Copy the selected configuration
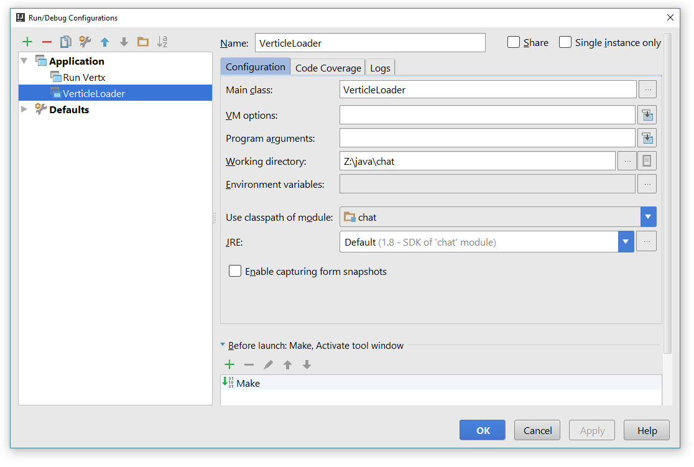 (65, 42)
